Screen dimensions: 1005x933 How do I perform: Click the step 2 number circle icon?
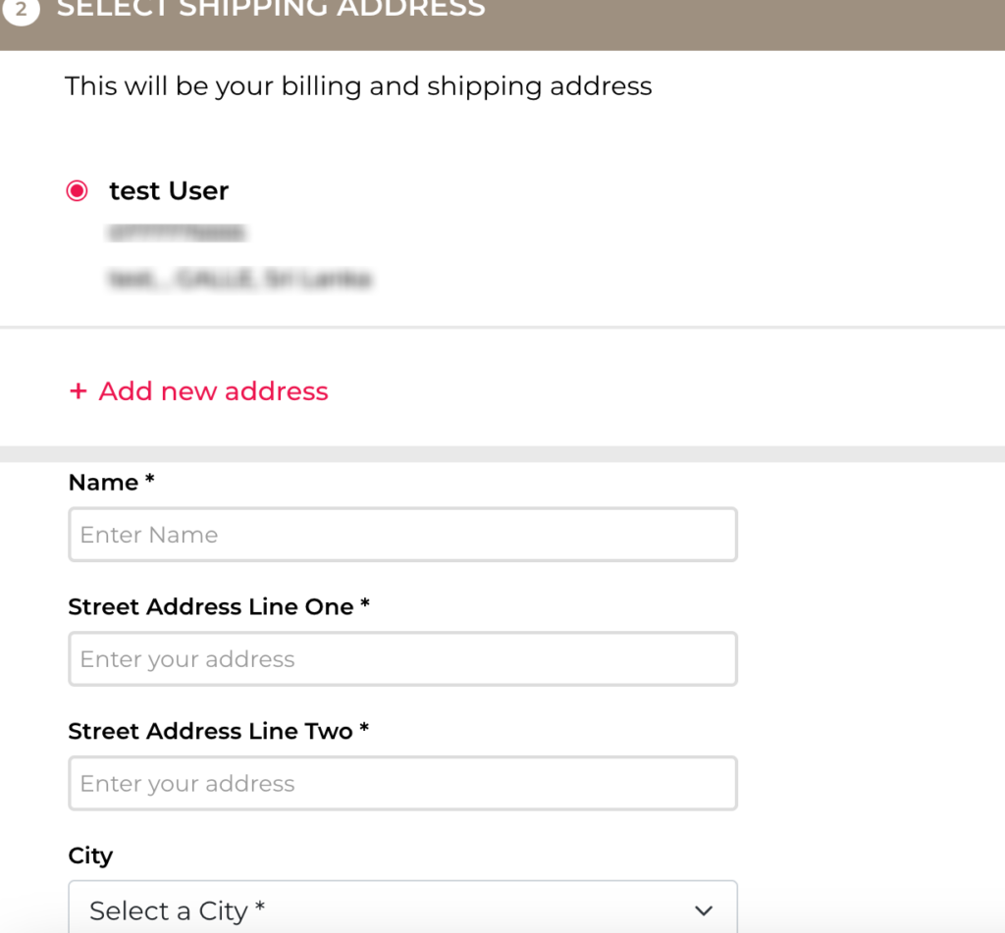(x=21, y=10)
